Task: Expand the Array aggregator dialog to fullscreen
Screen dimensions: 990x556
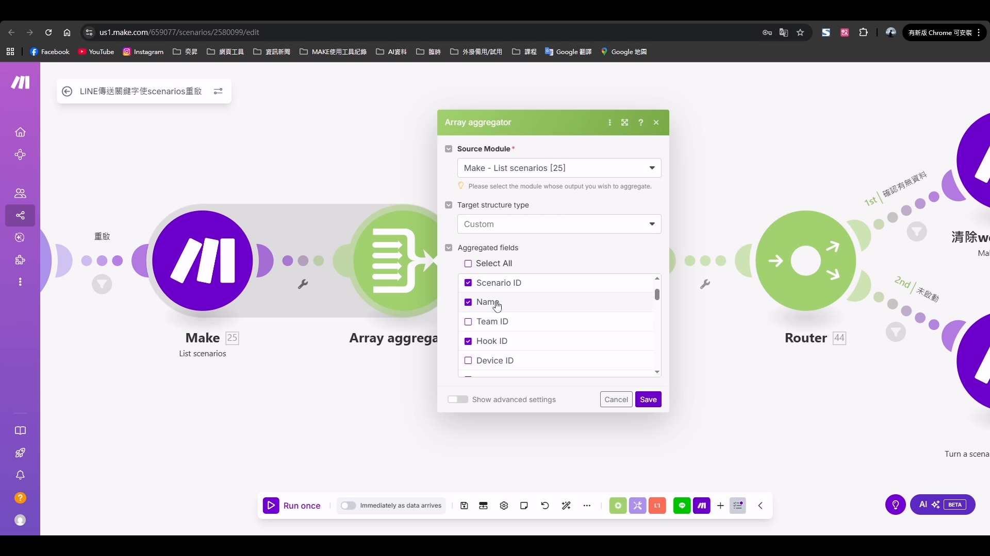Action: pyautogui.click(x=624, y=123)
